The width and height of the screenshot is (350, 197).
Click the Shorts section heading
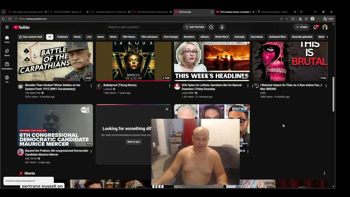click(30, 173)
